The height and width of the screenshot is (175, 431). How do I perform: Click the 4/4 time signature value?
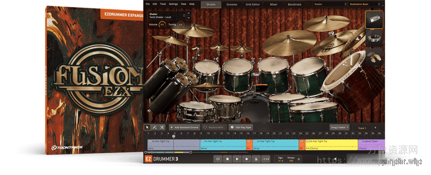click(280, 160)
